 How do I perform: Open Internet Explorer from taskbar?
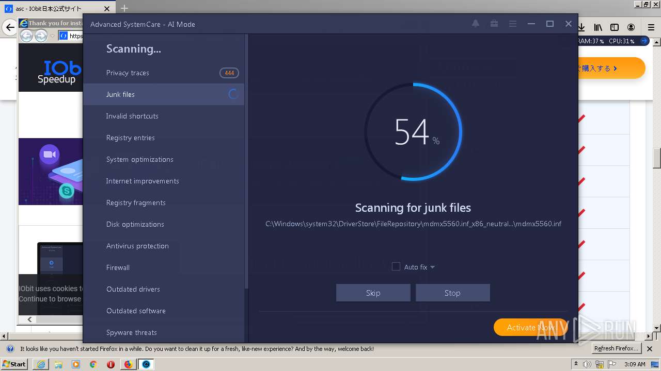pos(41,364)
